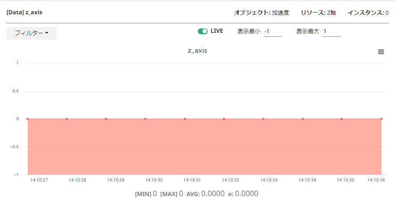Click the fifth data point from the left
Image resolution: width=396 pixels, height=206 pixels.
(185, 119)
